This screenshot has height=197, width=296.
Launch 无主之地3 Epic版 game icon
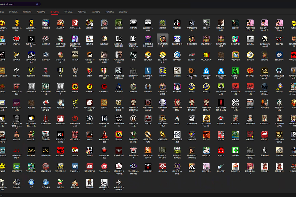(x=17, y=23)
